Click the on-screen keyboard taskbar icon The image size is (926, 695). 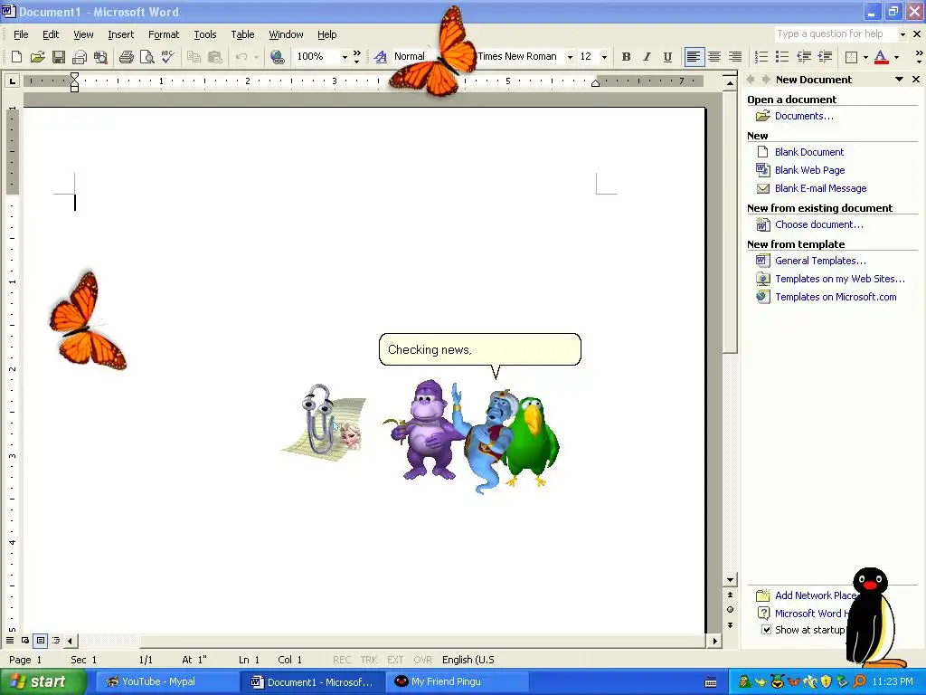pos(711,682)
